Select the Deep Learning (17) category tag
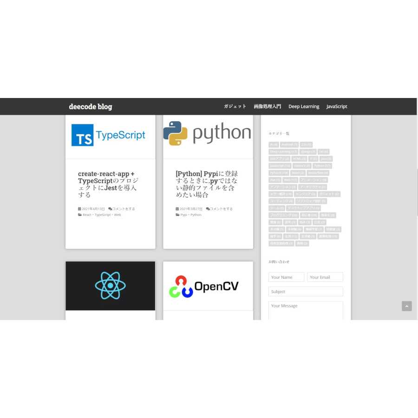Screen dimensions: 418x418 point(283,152)
